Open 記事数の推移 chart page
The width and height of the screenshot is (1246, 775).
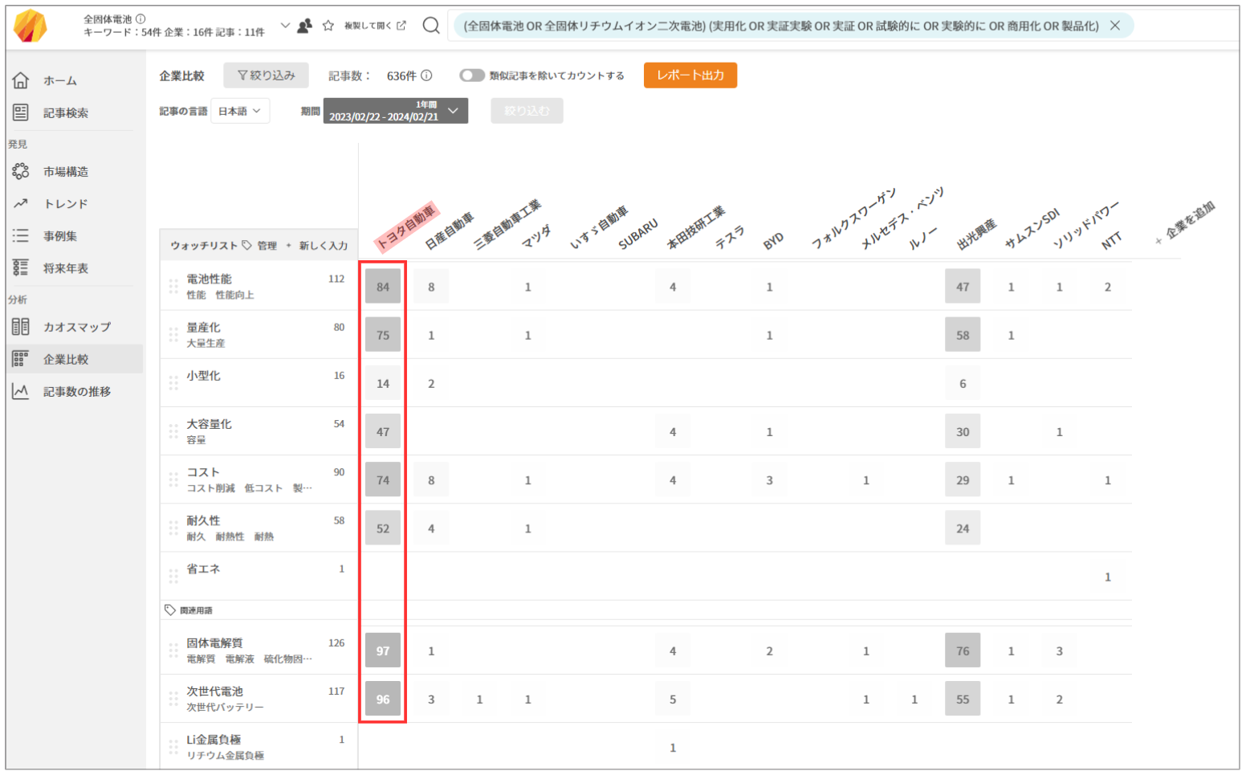[77, 391]
